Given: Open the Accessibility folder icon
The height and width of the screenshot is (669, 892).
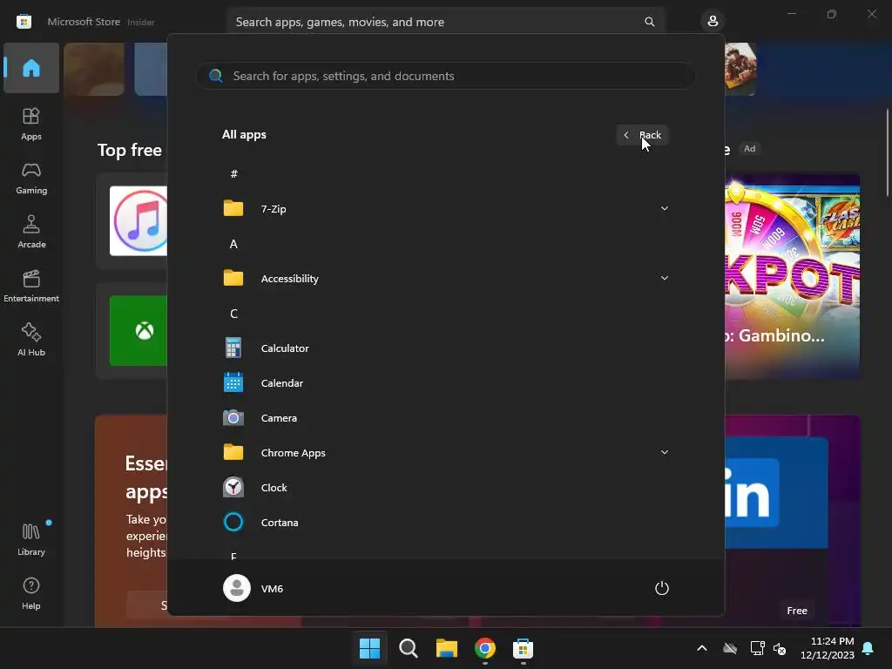Looking at the screenshot, I should pyautogui.click(x=233, y=278).
